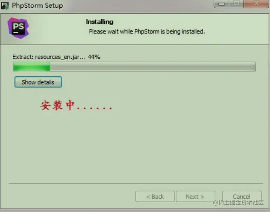
Task: Click the grayed-out Back button
Action: 155,197
